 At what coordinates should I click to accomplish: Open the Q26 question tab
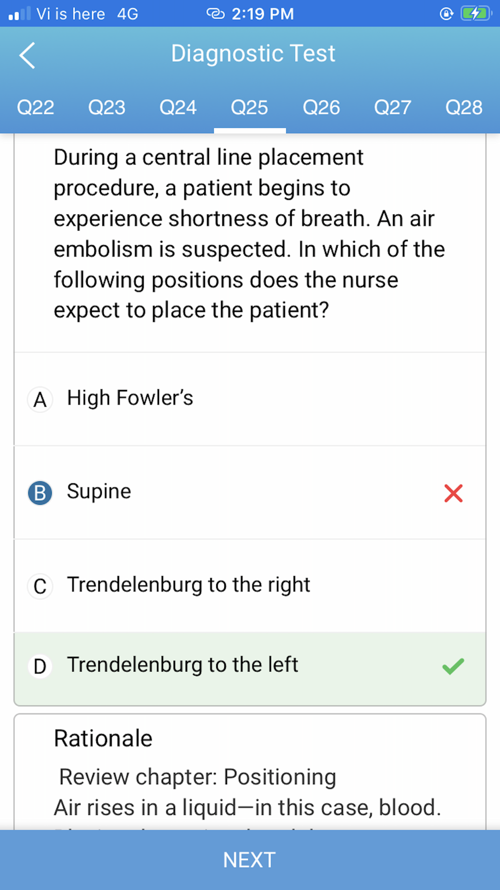pos(321,108)
